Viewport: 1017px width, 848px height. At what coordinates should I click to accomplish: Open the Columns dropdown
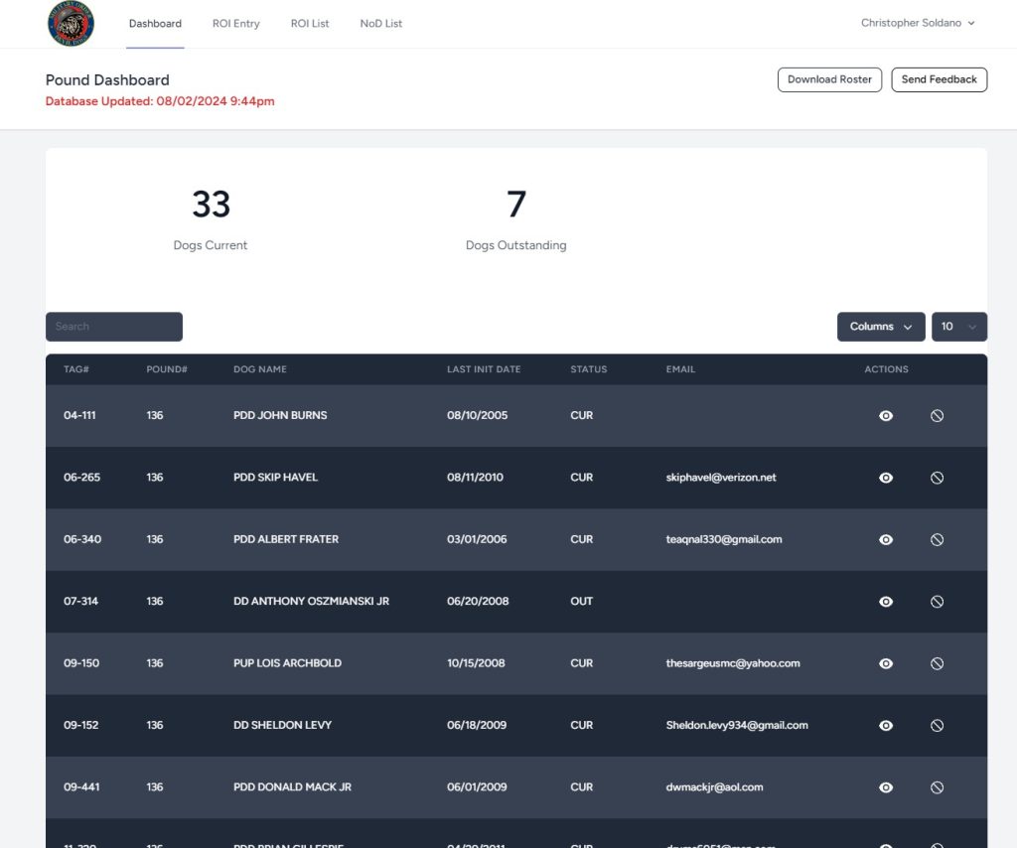[x=880, y=326]
